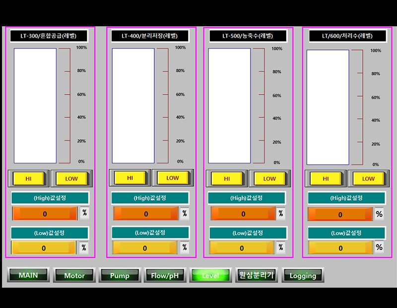Open the Flow/pH screen

(165, 275)
